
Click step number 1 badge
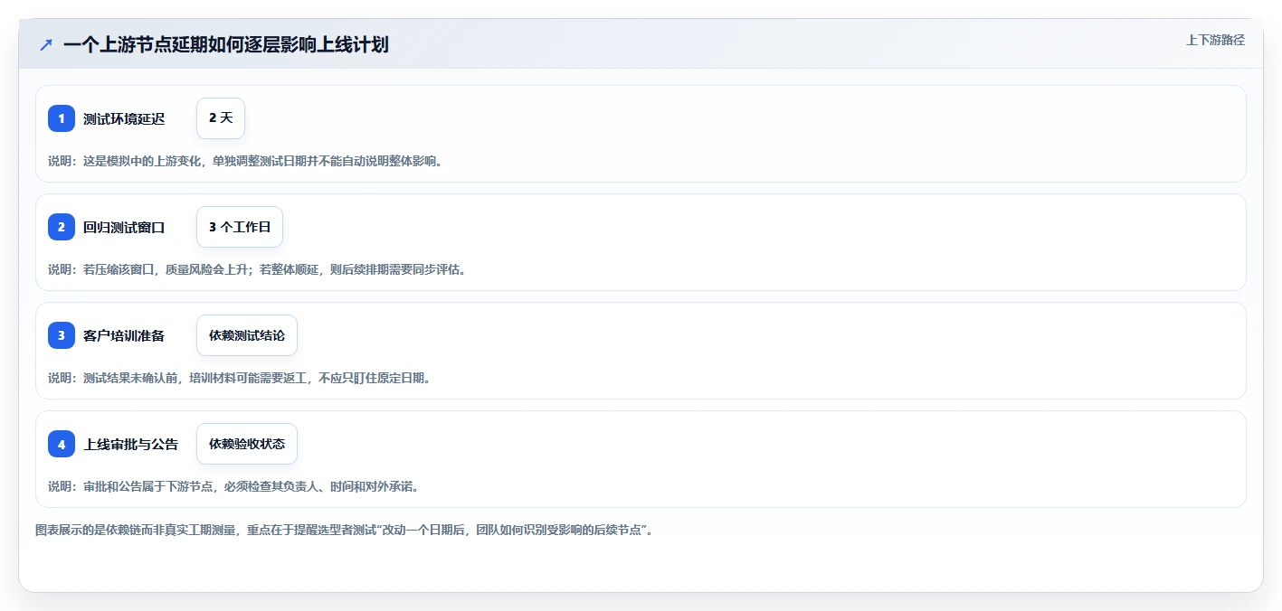[62, 118]
